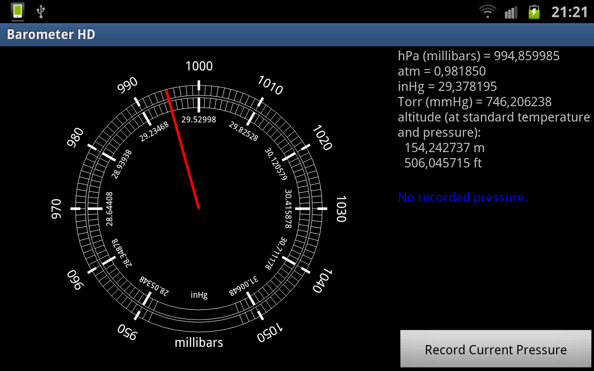Tap the 1030 label on the dial
Viewport: 594px width, 371px height.
click(341, 209)
